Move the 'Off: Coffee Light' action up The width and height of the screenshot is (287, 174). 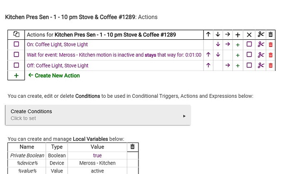208,65
